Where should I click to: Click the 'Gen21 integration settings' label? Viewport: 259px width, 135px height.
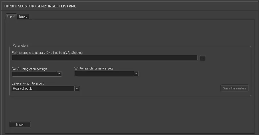click(29, 69)
